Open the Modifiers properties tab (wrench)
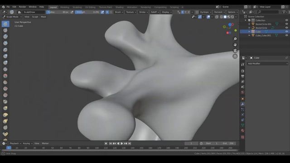290x163 pixels. [x=243, y=104]
